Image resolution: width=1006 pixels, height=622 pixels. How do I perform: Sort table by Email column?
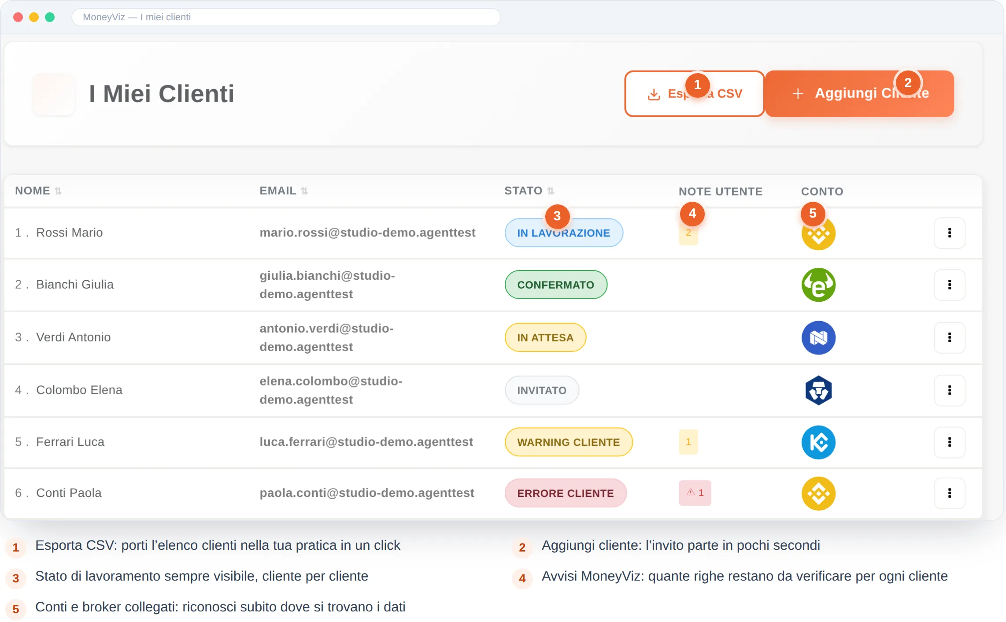284,191
